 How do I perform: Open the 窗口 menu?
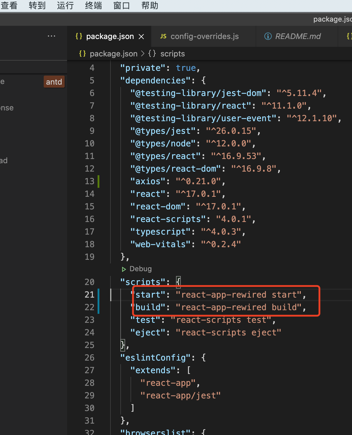[122, 5]
